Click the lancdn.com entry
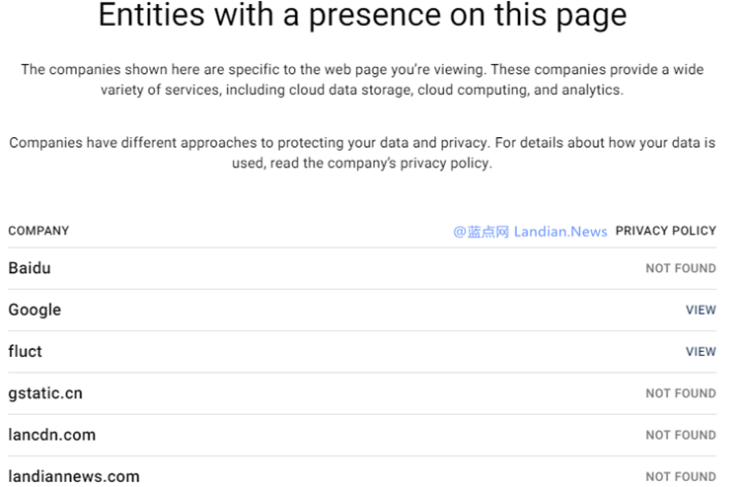 (52, 435)
